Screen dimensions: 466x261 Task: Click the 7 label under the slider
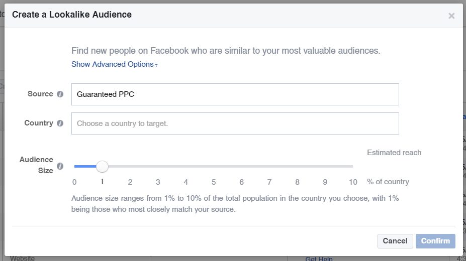click(269, 182)
